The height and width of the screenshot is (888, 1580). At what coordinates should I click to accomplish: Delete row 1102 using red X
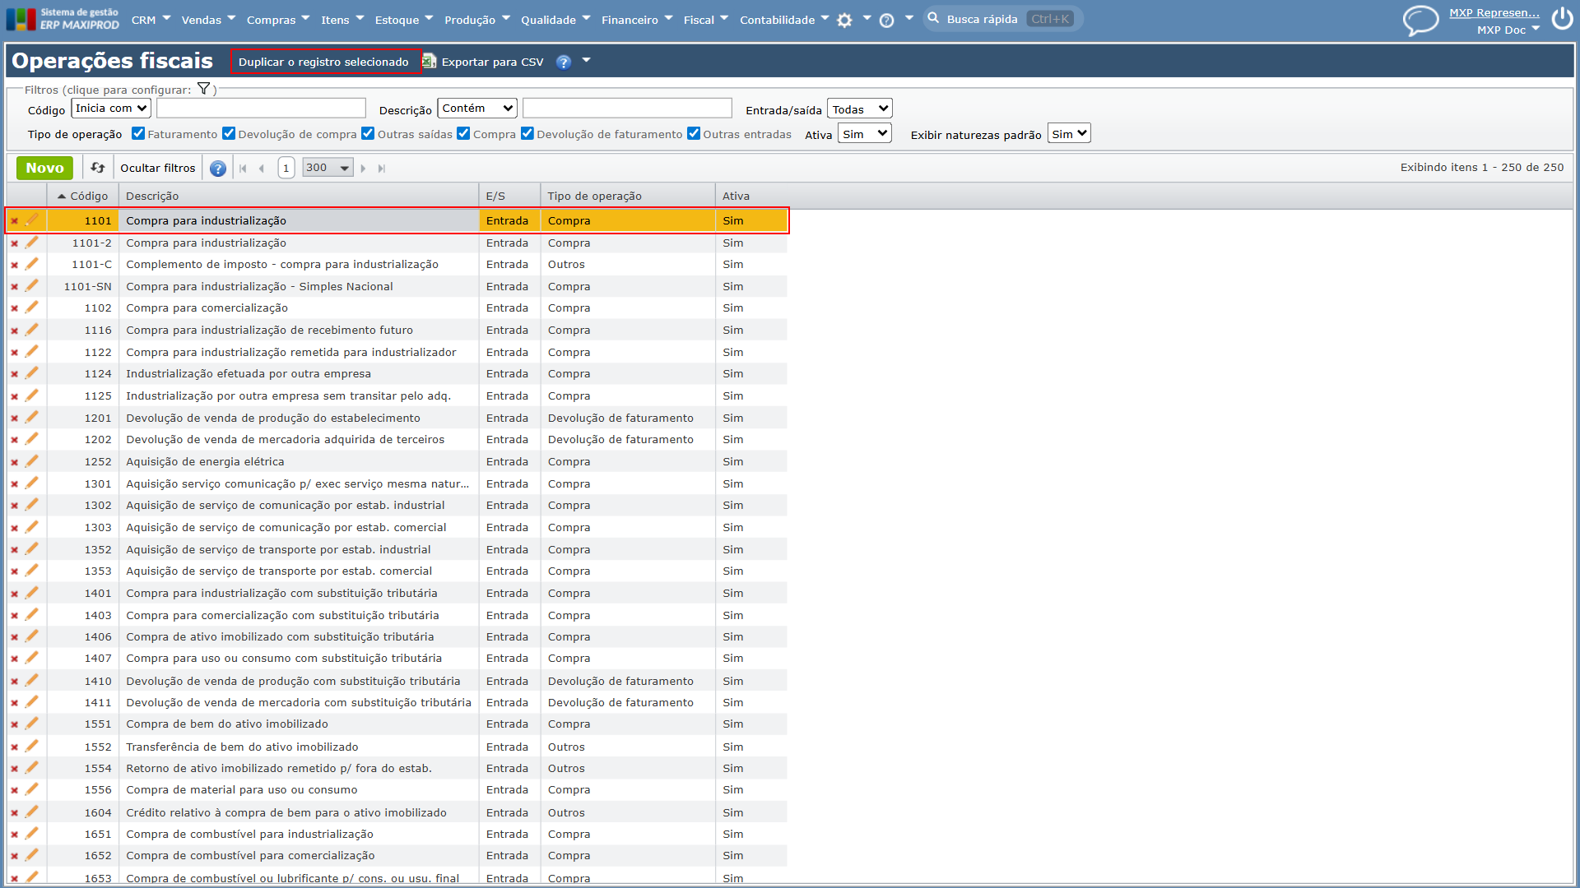[x=14, y=308]
